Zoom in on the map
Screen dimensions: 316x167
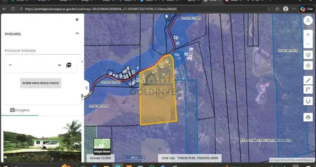pos(308,35)
